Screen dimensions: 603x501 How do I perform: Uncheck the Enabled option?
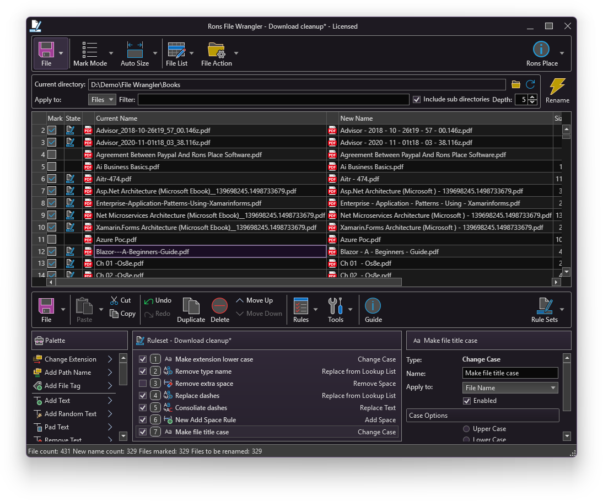[467, 401]
